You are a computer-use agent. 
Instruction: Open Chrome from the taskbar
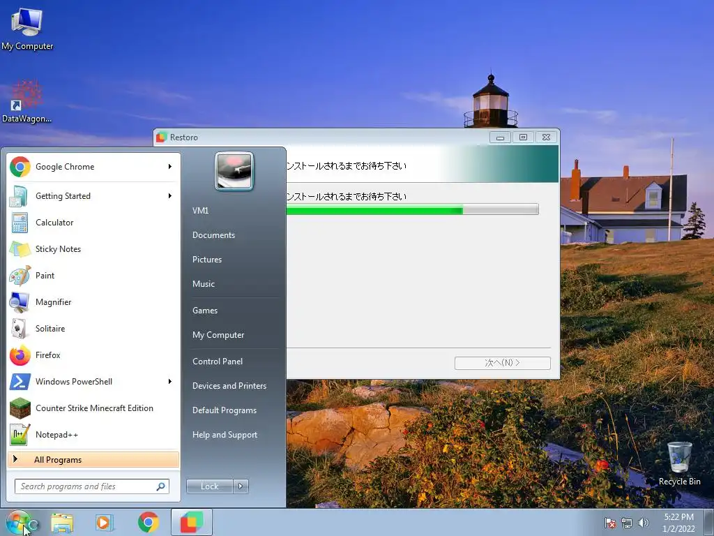point(148,522)
